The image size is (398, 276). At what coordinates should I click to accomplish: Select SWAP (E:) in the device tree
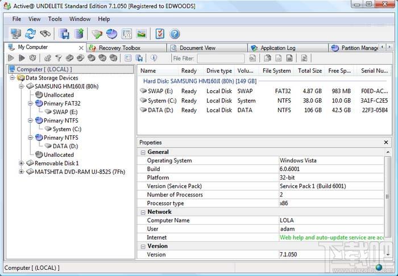(x=65, y=112)
